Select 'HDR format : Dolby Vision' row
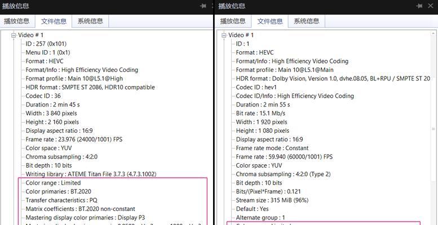Screen dimensions: 438x225 click(333, 79)
